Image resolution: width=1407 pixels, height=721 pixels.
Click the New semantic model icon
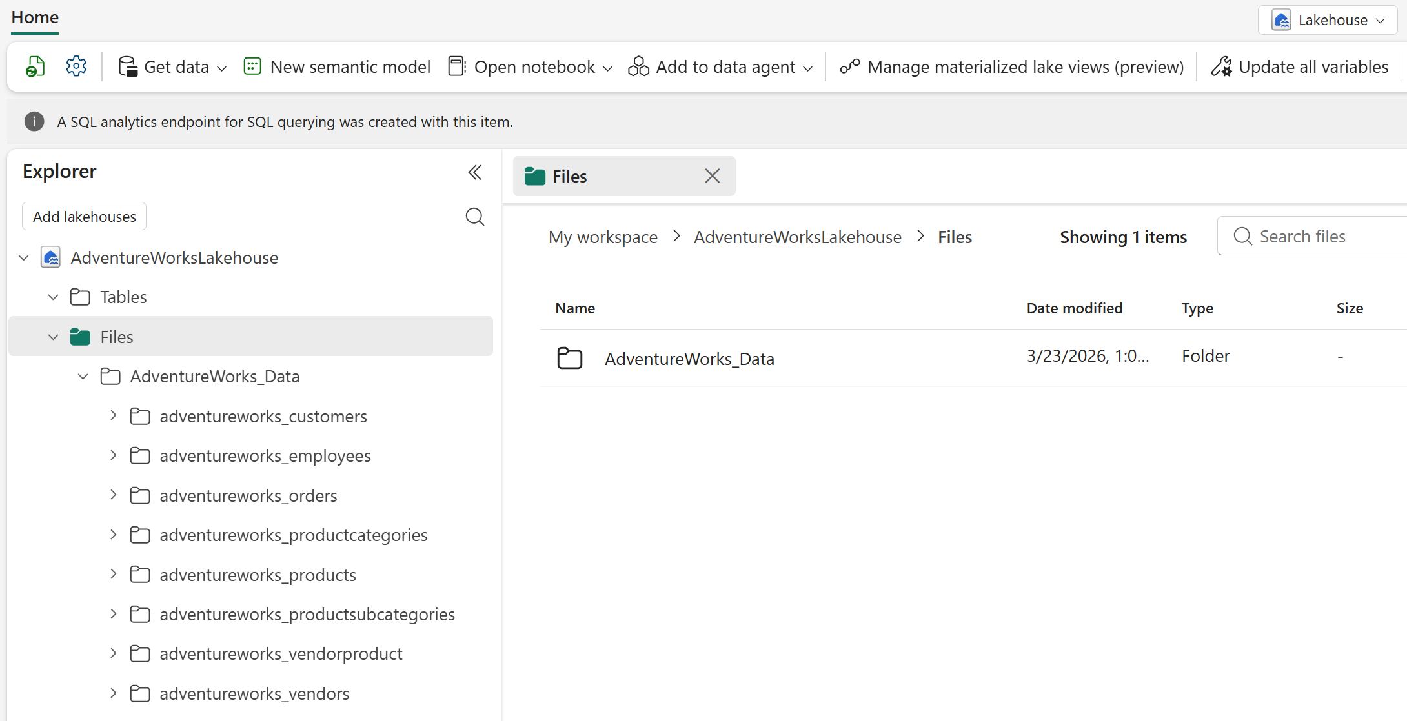(x=252, y=66)
